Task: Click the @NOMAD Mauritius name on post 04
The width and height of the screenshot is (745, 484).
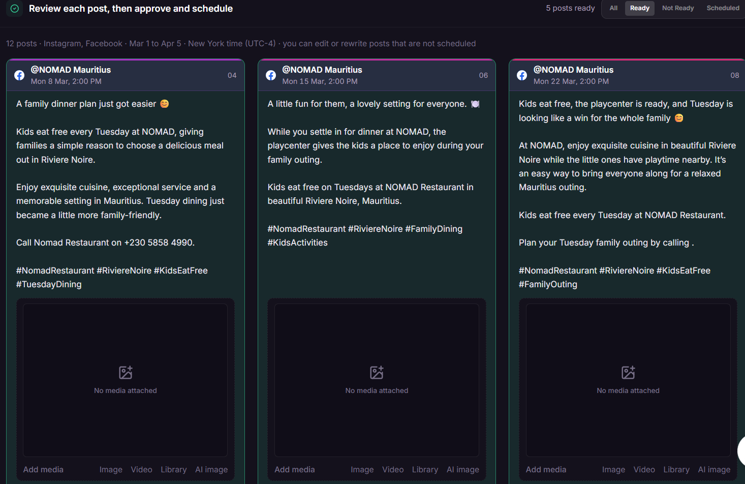Action: [x=71, y=70]
